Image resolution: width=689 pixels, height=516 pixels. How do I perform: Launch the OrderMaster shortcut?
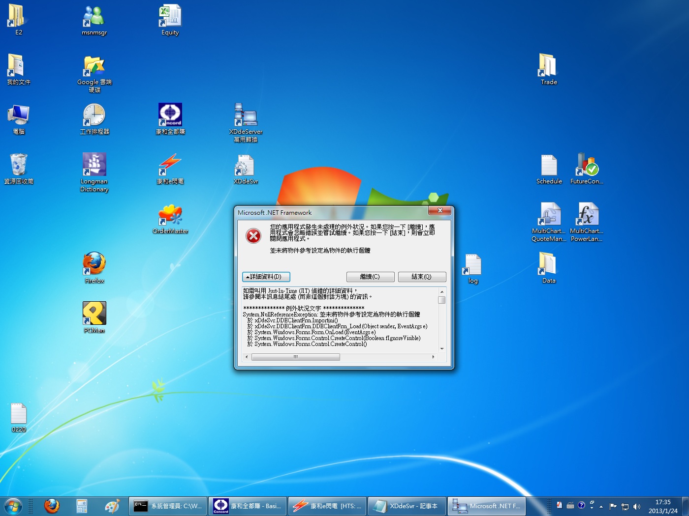pyautogui.click(x=170, y=218)
